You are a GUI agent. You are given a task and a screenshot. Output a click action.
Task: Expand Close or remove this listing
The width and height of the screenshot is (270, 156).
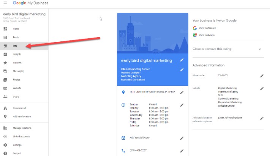pos(260,49)
